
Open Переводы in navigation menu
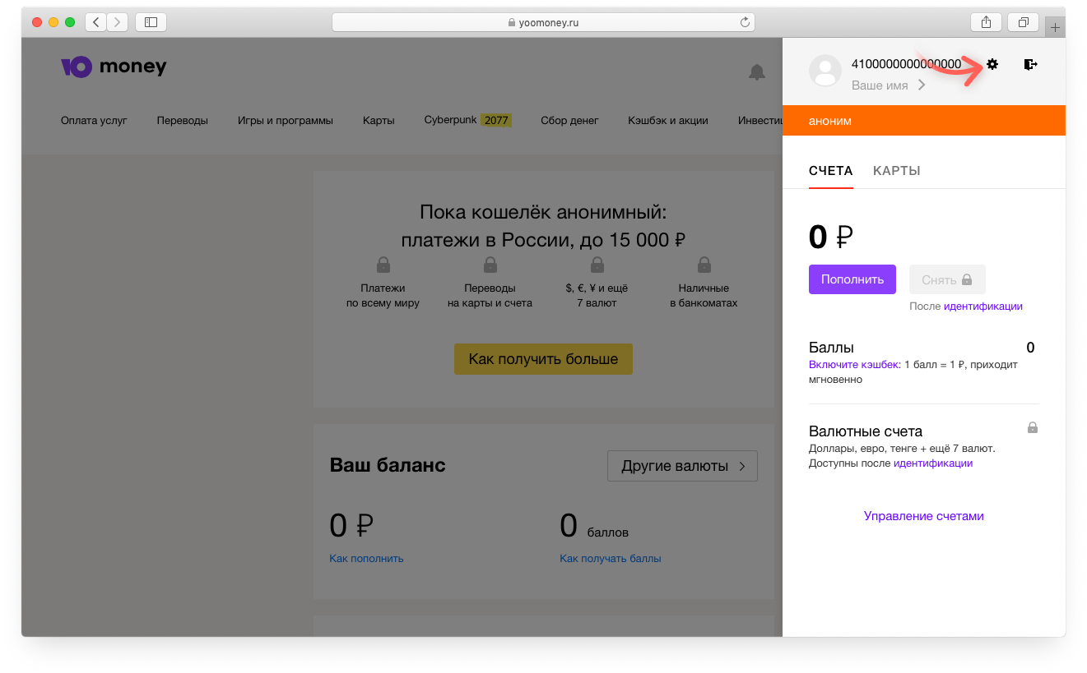[182, 121]
